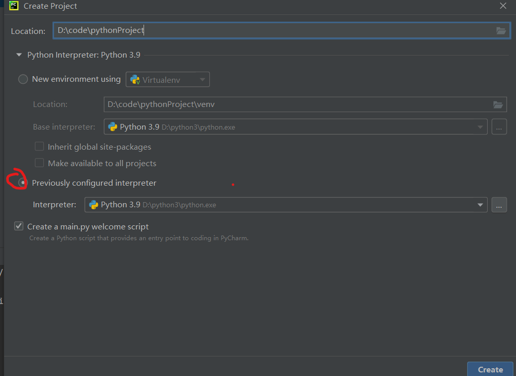The width and height of the screenshot is (516, 376).
Task: Click the Create Project window title
Action: tap(50, 6)
